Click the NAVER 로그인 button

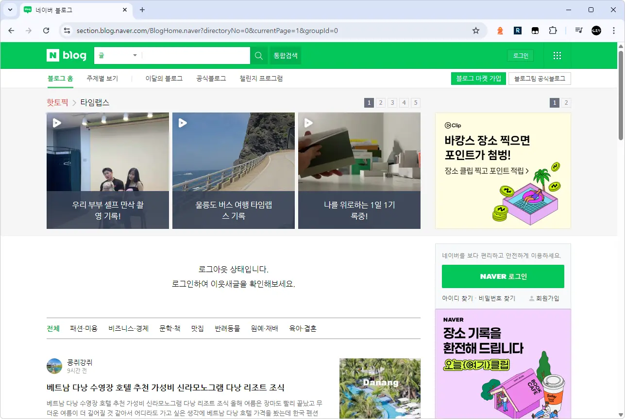(x=503, y=276)
